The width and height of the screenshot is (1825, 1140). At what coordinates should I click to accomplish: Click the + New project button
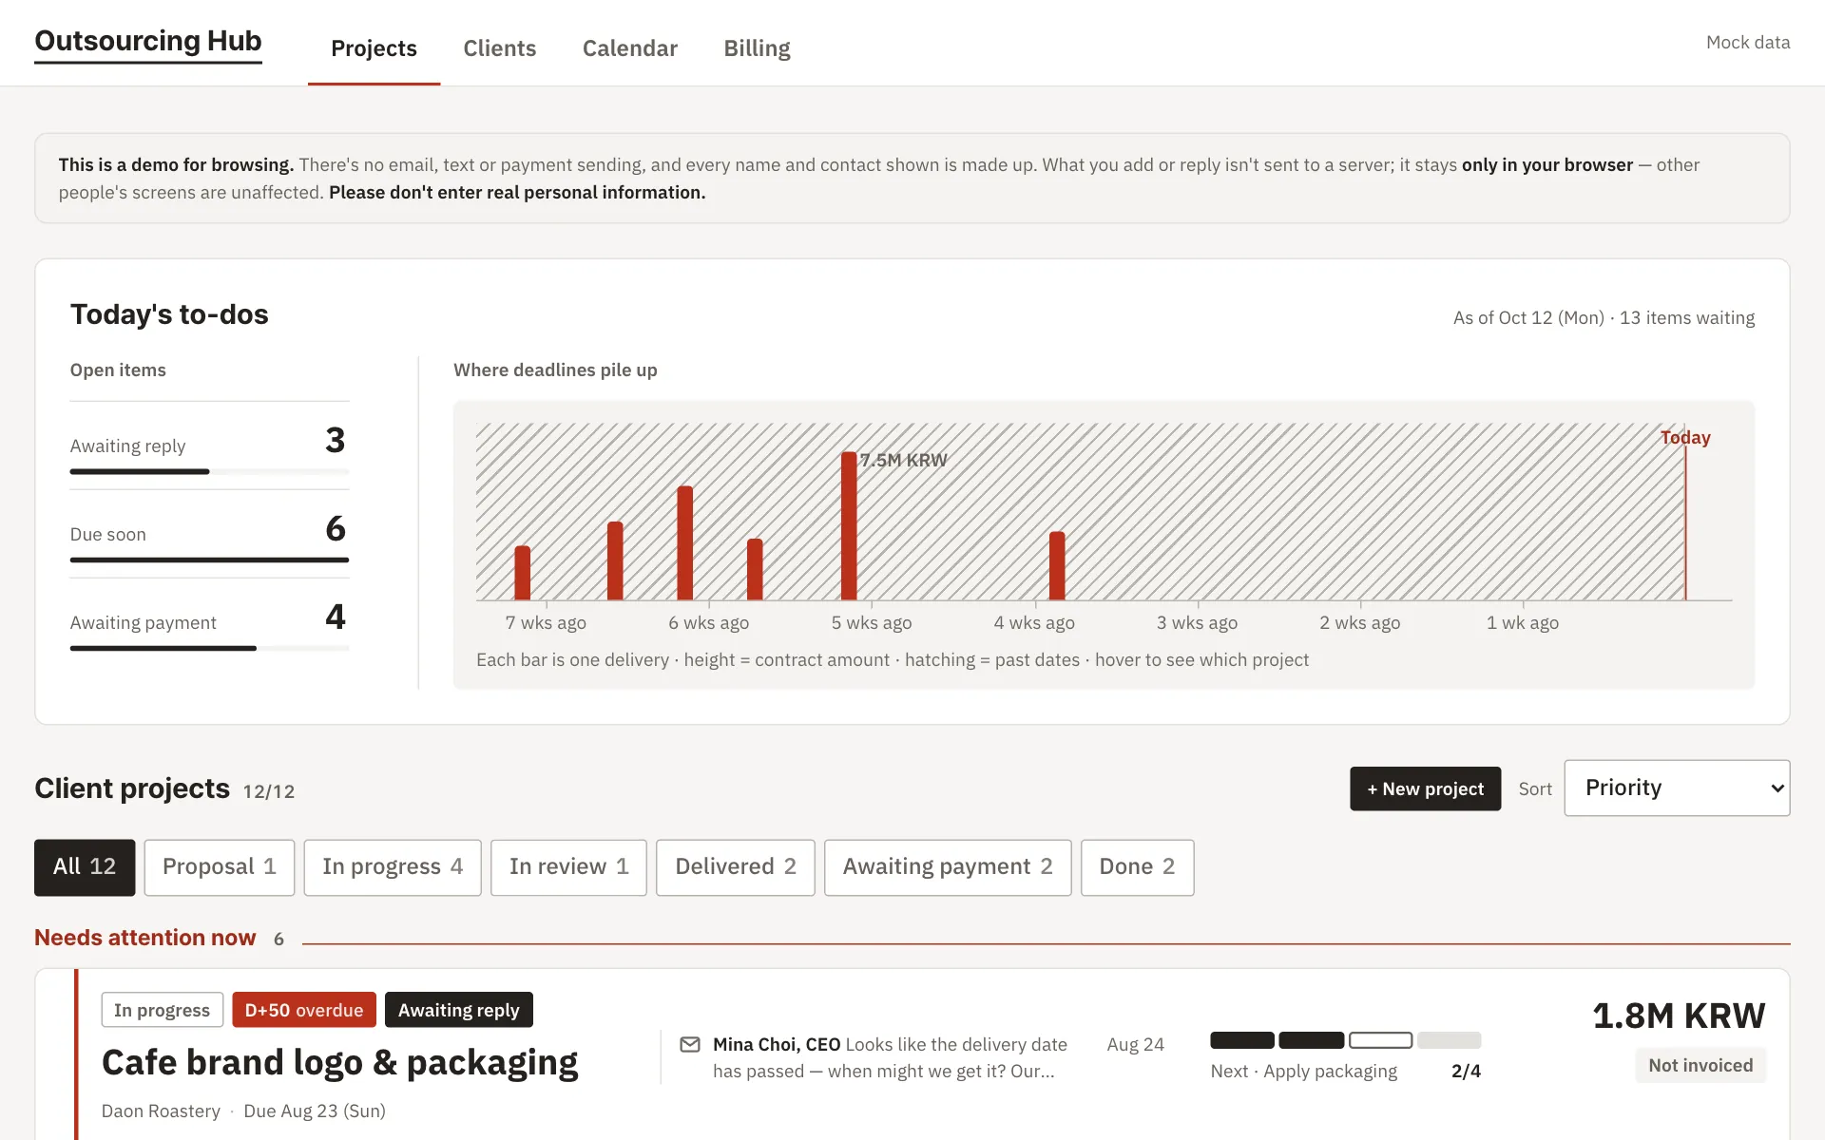pos(1425,788)
